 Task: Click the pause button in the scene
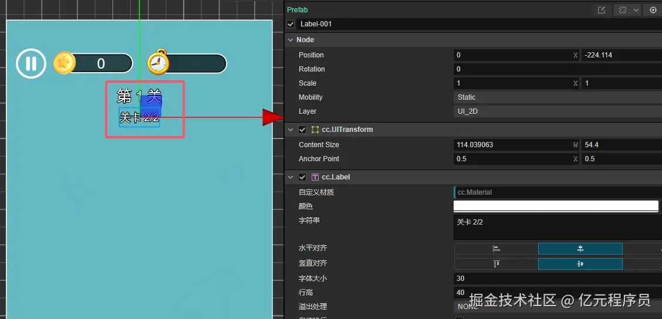pos(31,64)
